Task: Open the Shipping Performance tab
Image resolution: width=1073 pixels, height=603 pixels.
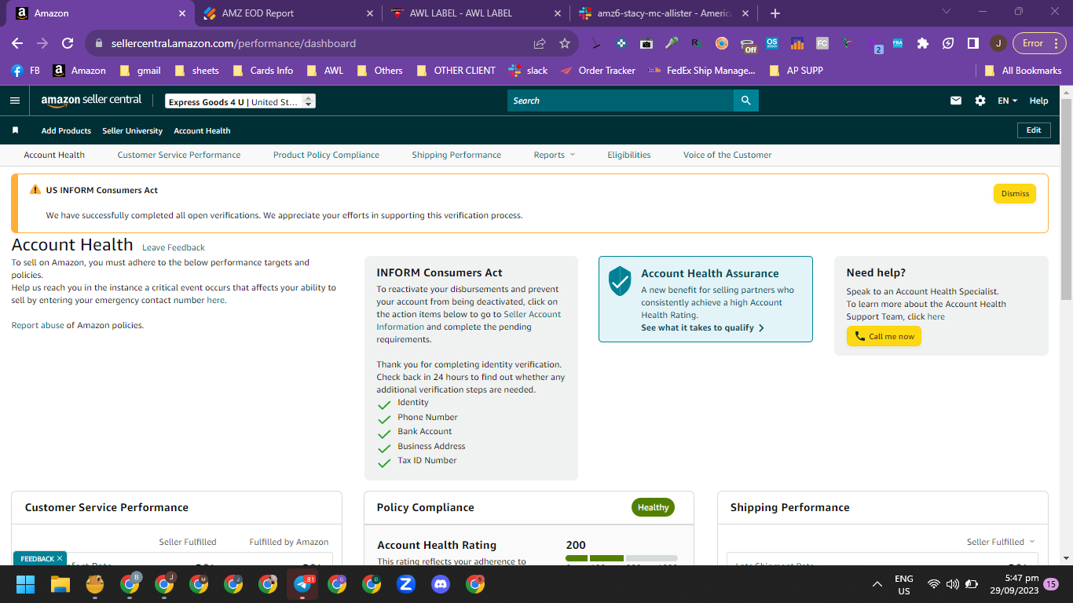Action: coord(456,155)
